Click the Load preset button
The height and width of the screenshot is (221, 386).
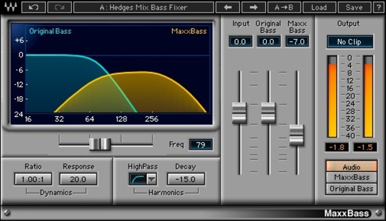click(x=318, y=7)
